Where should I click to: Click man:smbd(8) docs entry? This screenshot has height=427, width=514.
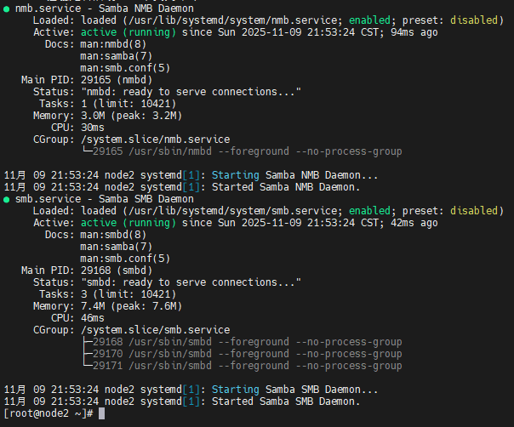click(x=113, y=235)
